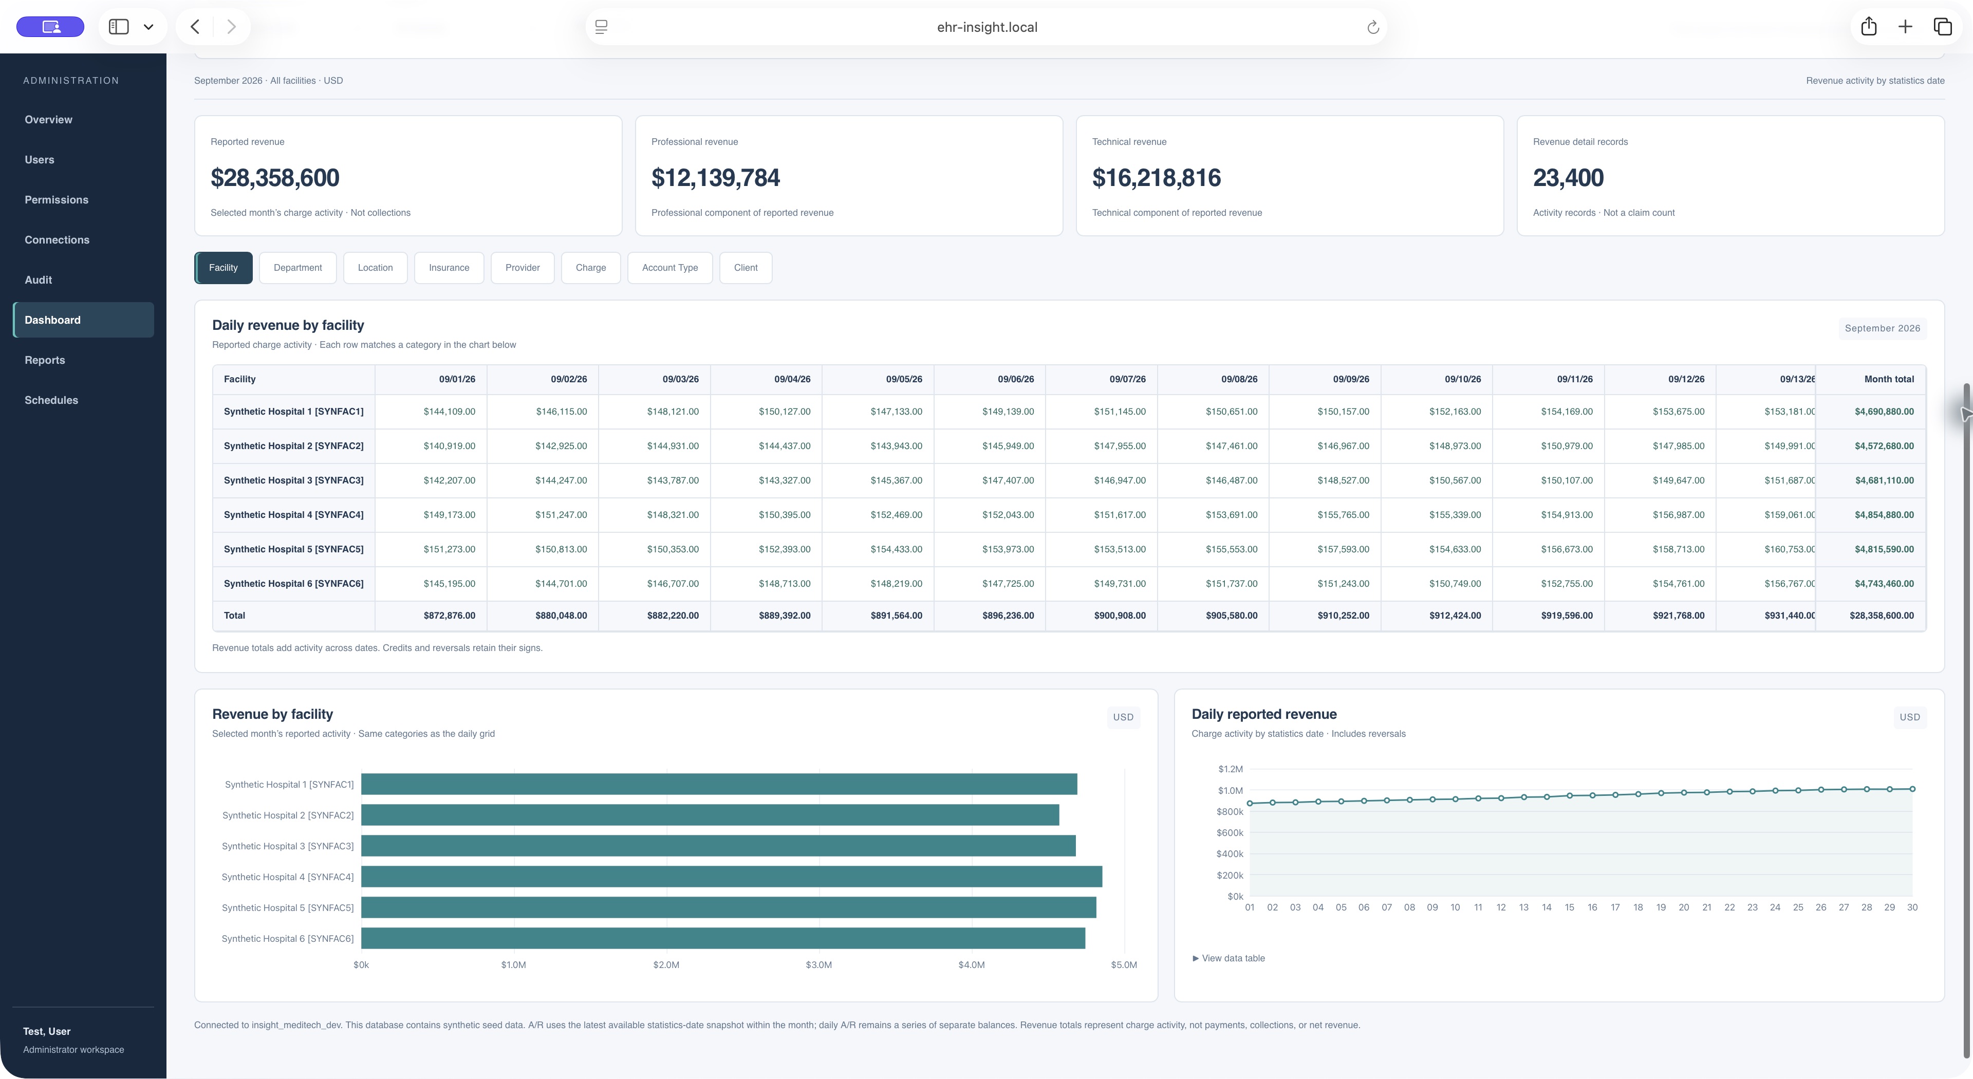Switch to the Location tab

[375, 267]
